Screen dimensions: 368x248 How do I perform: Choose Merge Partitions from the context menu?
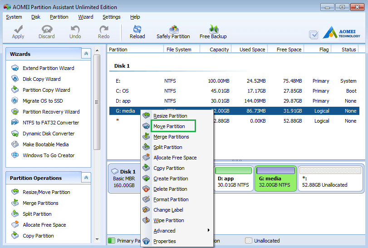177,137
